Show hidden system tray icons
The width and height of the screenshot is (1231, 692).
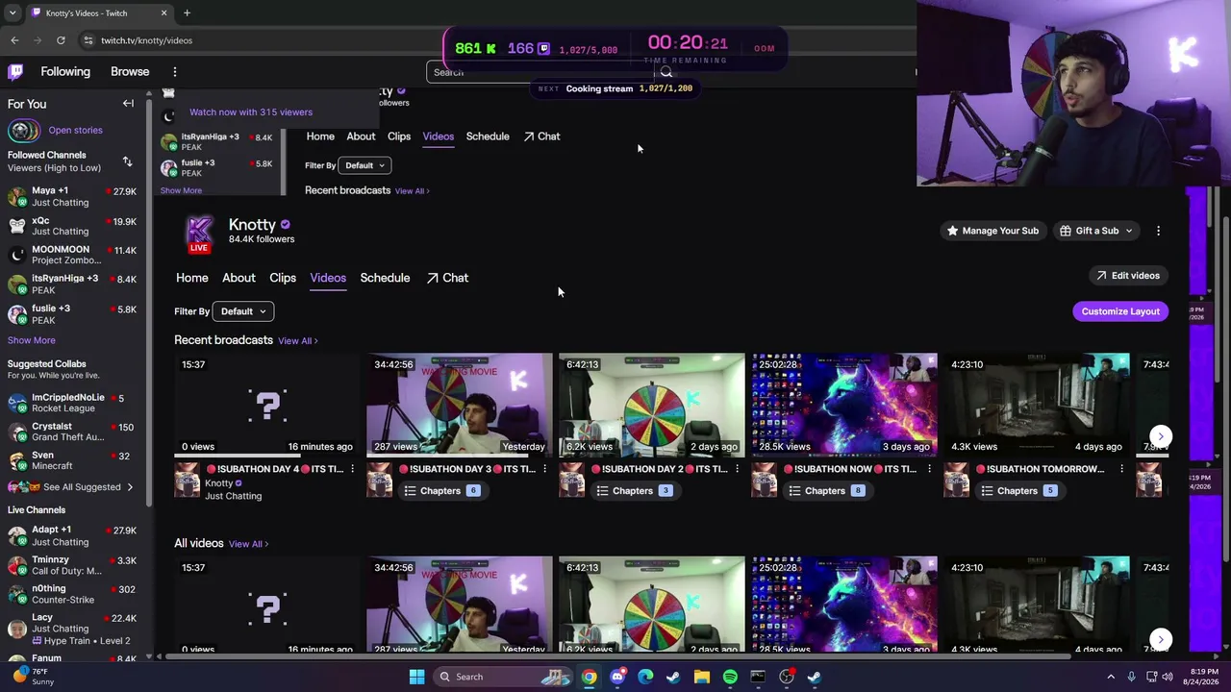(x=1111, y=677)
